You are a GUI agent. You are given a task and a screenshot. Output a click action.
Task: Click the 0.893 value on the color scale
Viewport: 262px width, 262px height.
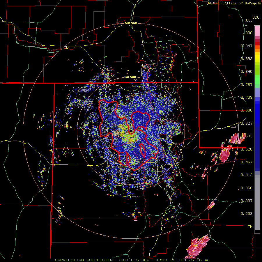click(x=247, y=59)
